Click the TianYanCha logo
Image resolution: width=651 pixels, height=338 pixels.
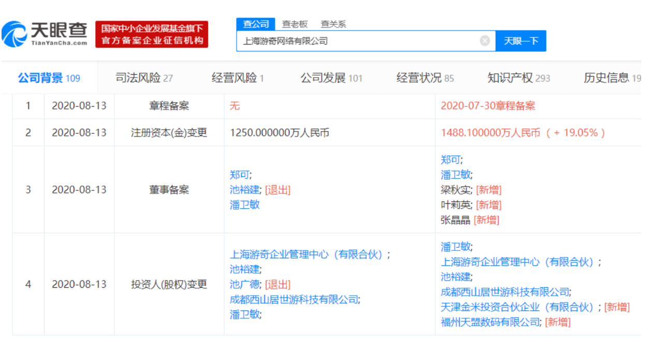[x=45, y=34]
